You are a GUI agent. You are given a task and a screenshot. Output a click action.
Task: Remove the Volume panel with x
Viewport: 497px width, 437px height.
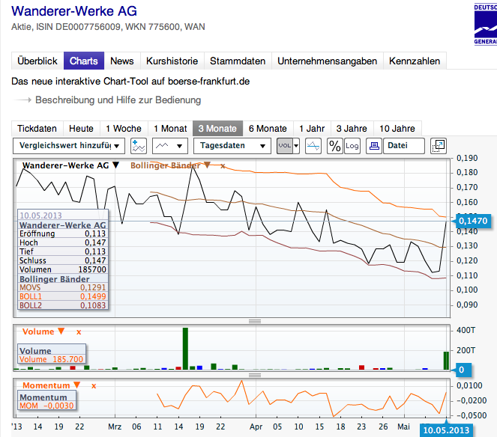[x=79, y=331]
